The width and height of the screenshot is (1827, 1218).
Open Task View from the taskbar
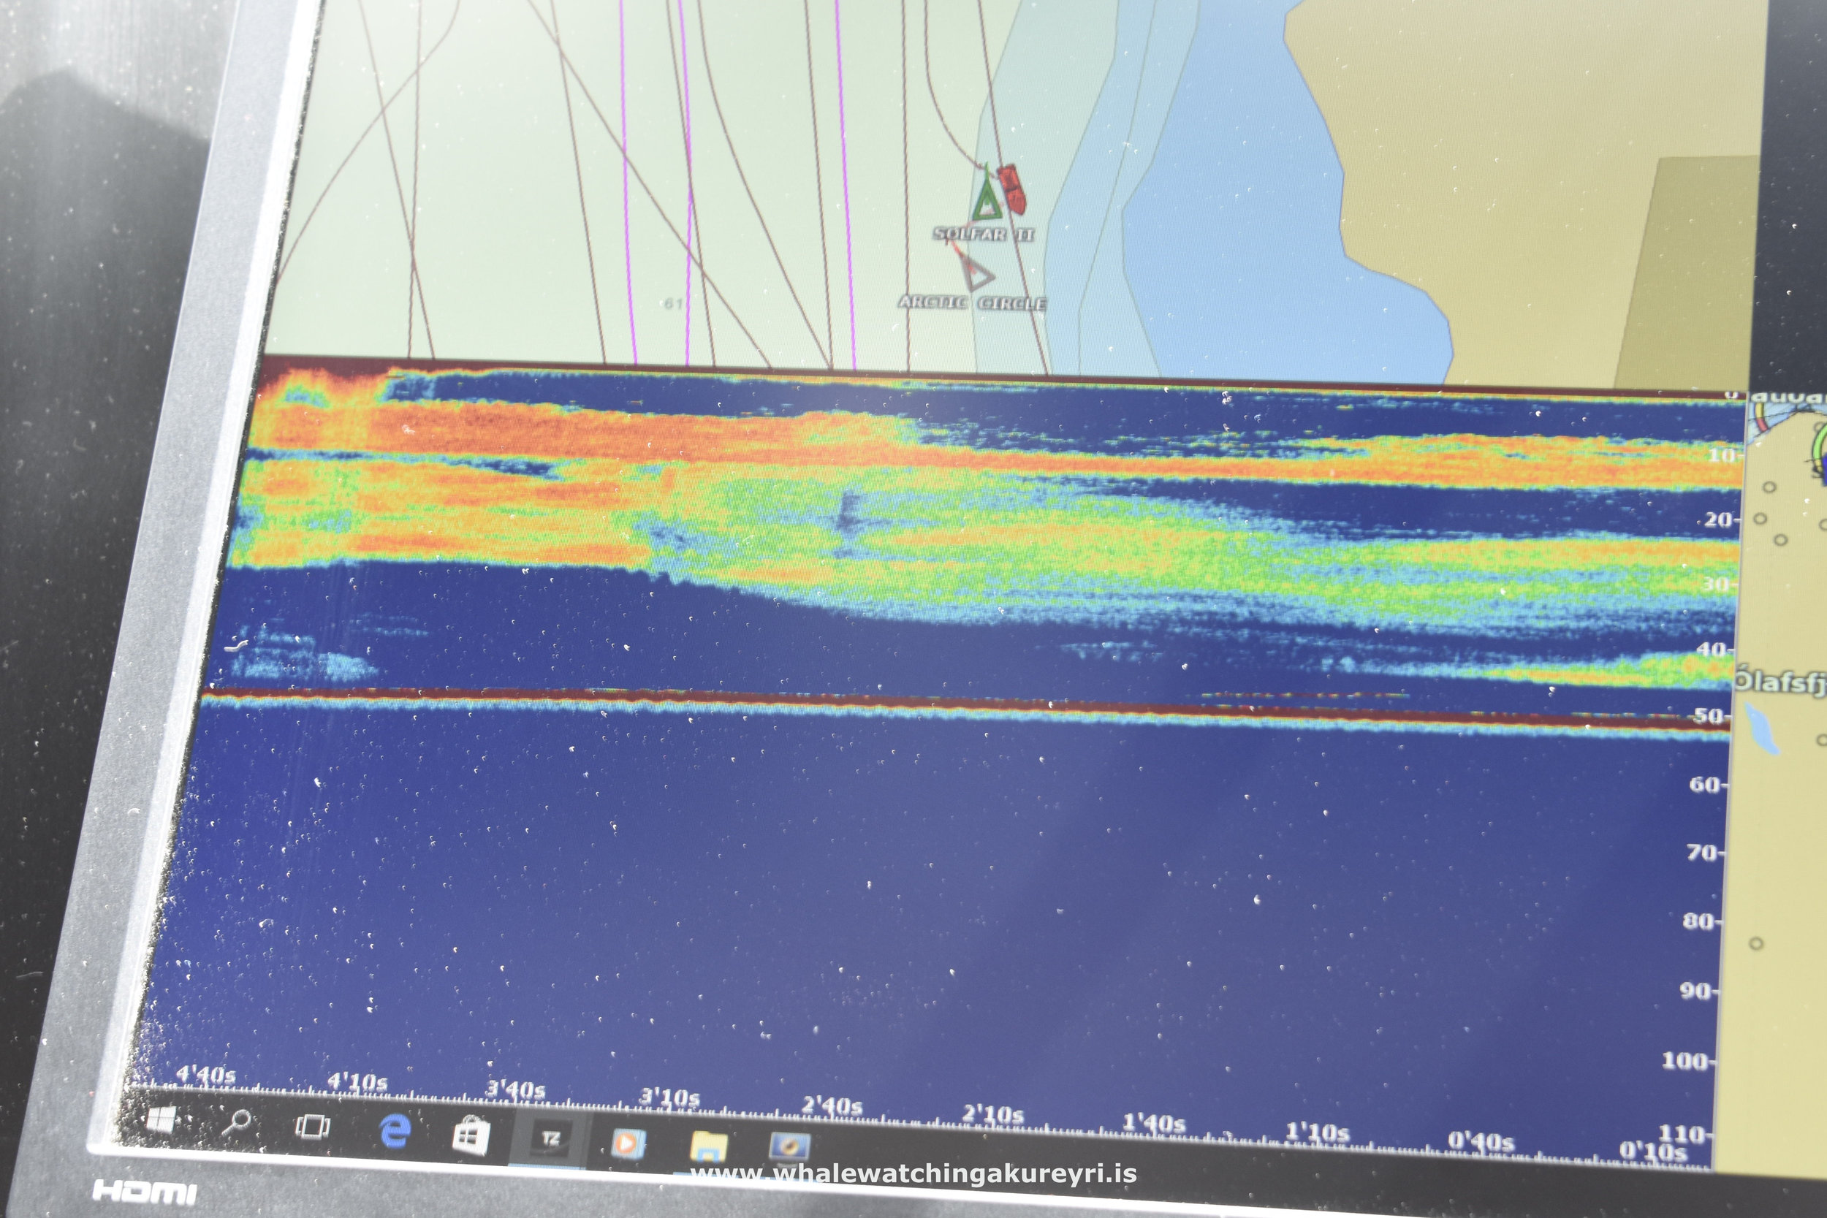coord(313,1127)
